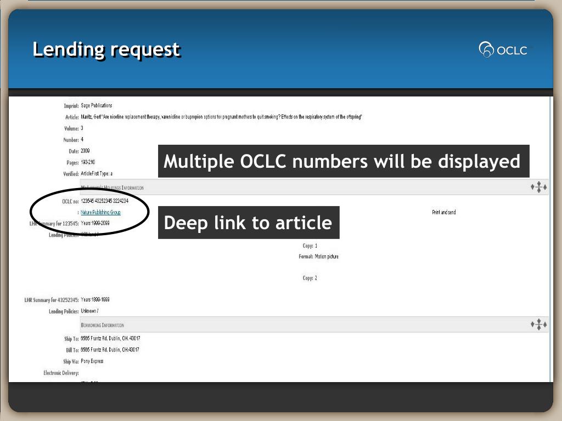Select the OCLC no value 123545 43252345 3224234

point(105,201)
